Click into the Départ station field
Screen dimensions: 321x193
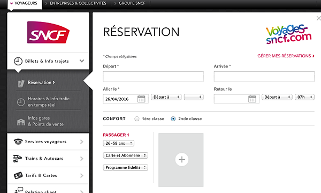[x=153, y=77]
